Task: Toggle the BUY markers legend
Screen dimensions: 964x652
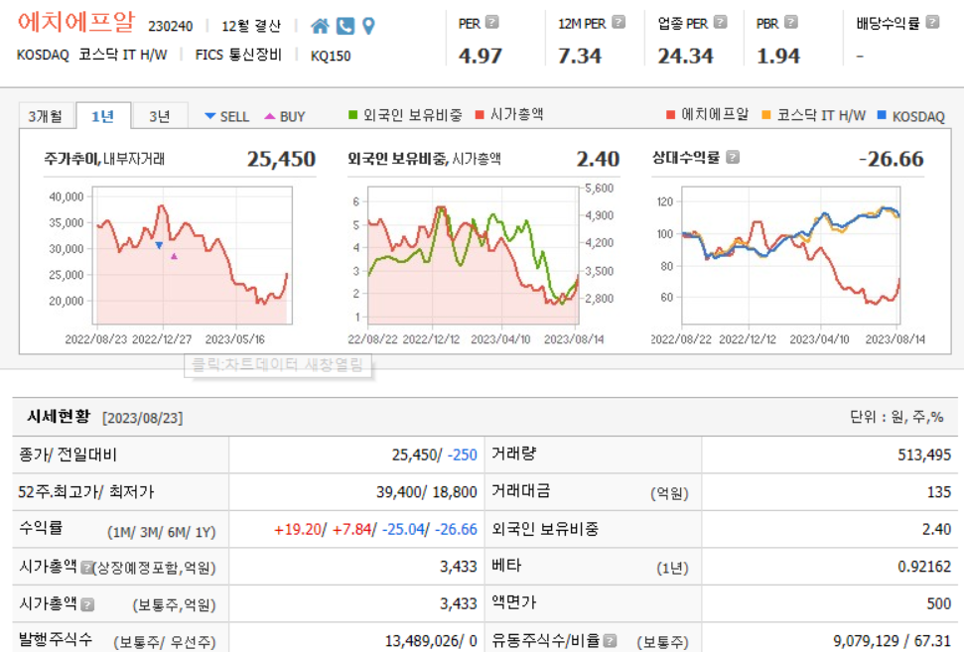Action: click(x=289, y=116)
